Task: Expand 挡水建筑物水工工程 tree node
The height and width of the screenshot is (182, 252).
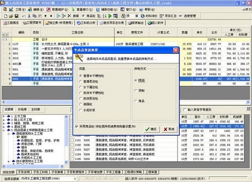Action: tap(9, 161)
